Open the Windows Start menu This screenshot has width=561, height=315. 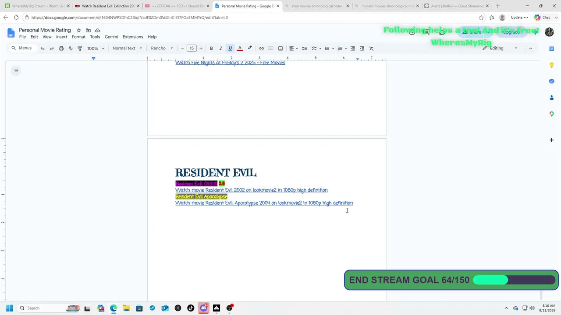(x=9, y=308)
